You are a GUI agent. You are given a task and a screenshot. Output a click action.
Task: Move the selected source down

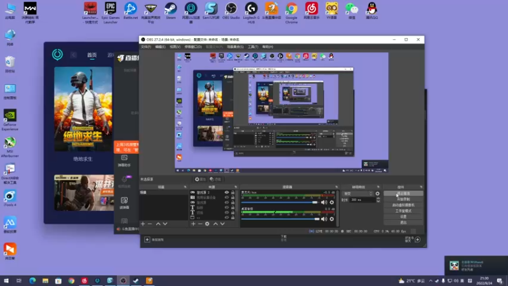(222, 224)
